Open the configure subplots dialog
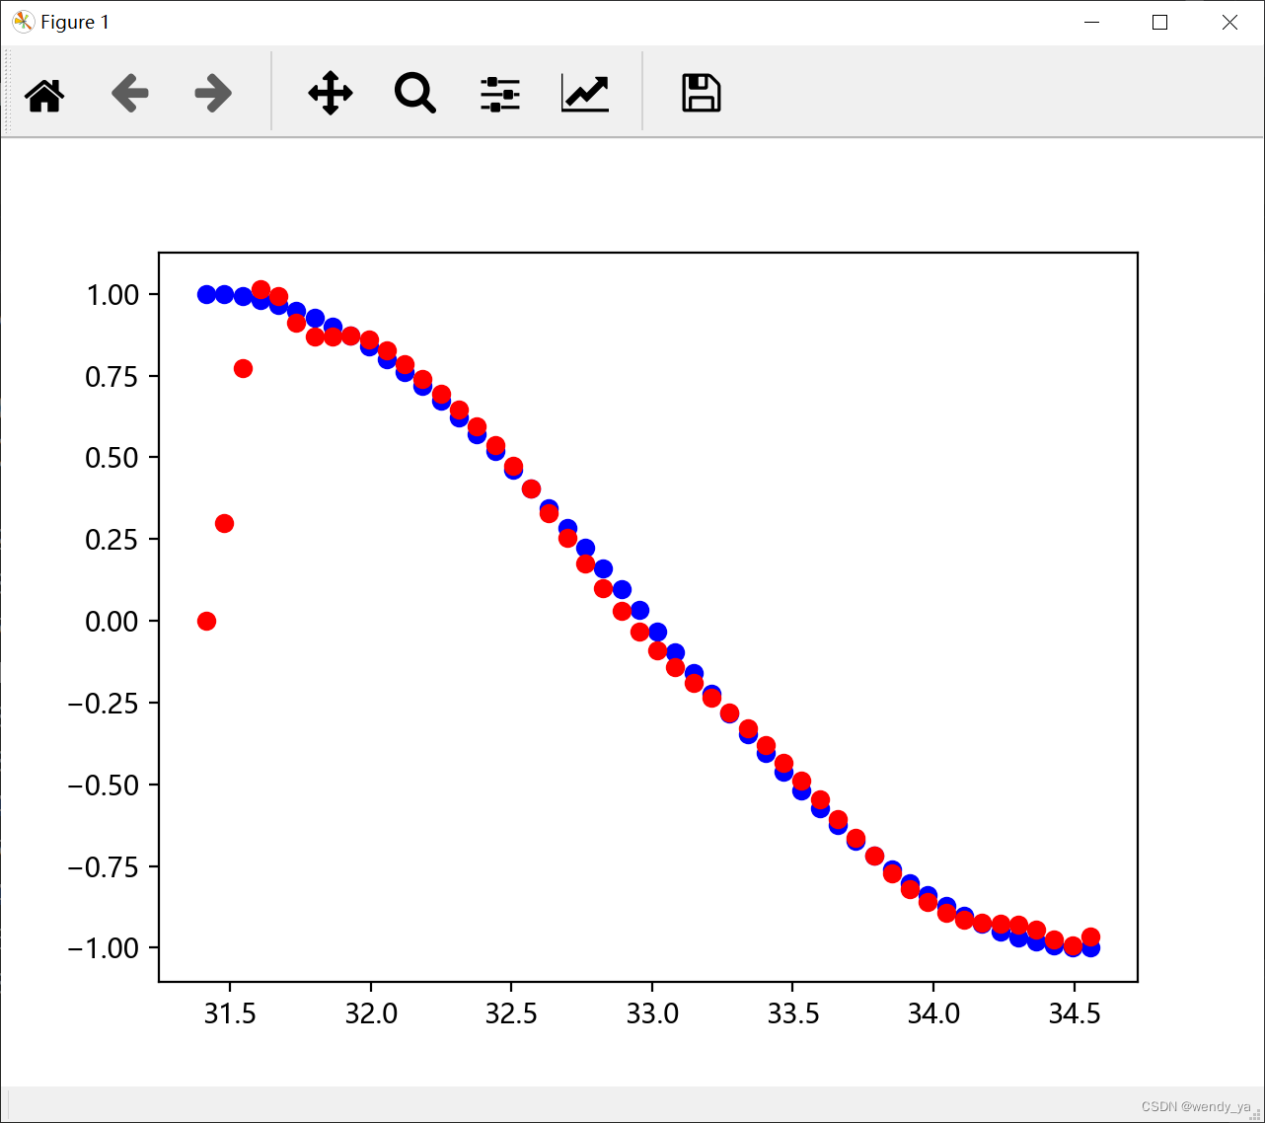Viewport: 1265px width, 1123px height. pos(500,94)
